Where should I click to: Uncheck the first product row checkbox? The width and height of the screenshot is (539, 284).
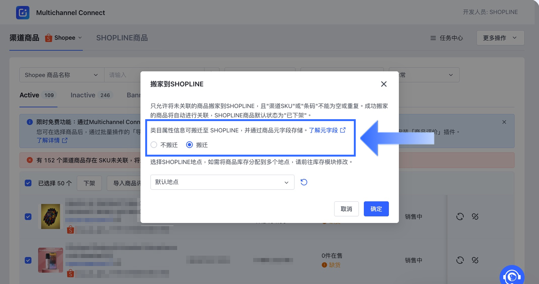[28, 217]
